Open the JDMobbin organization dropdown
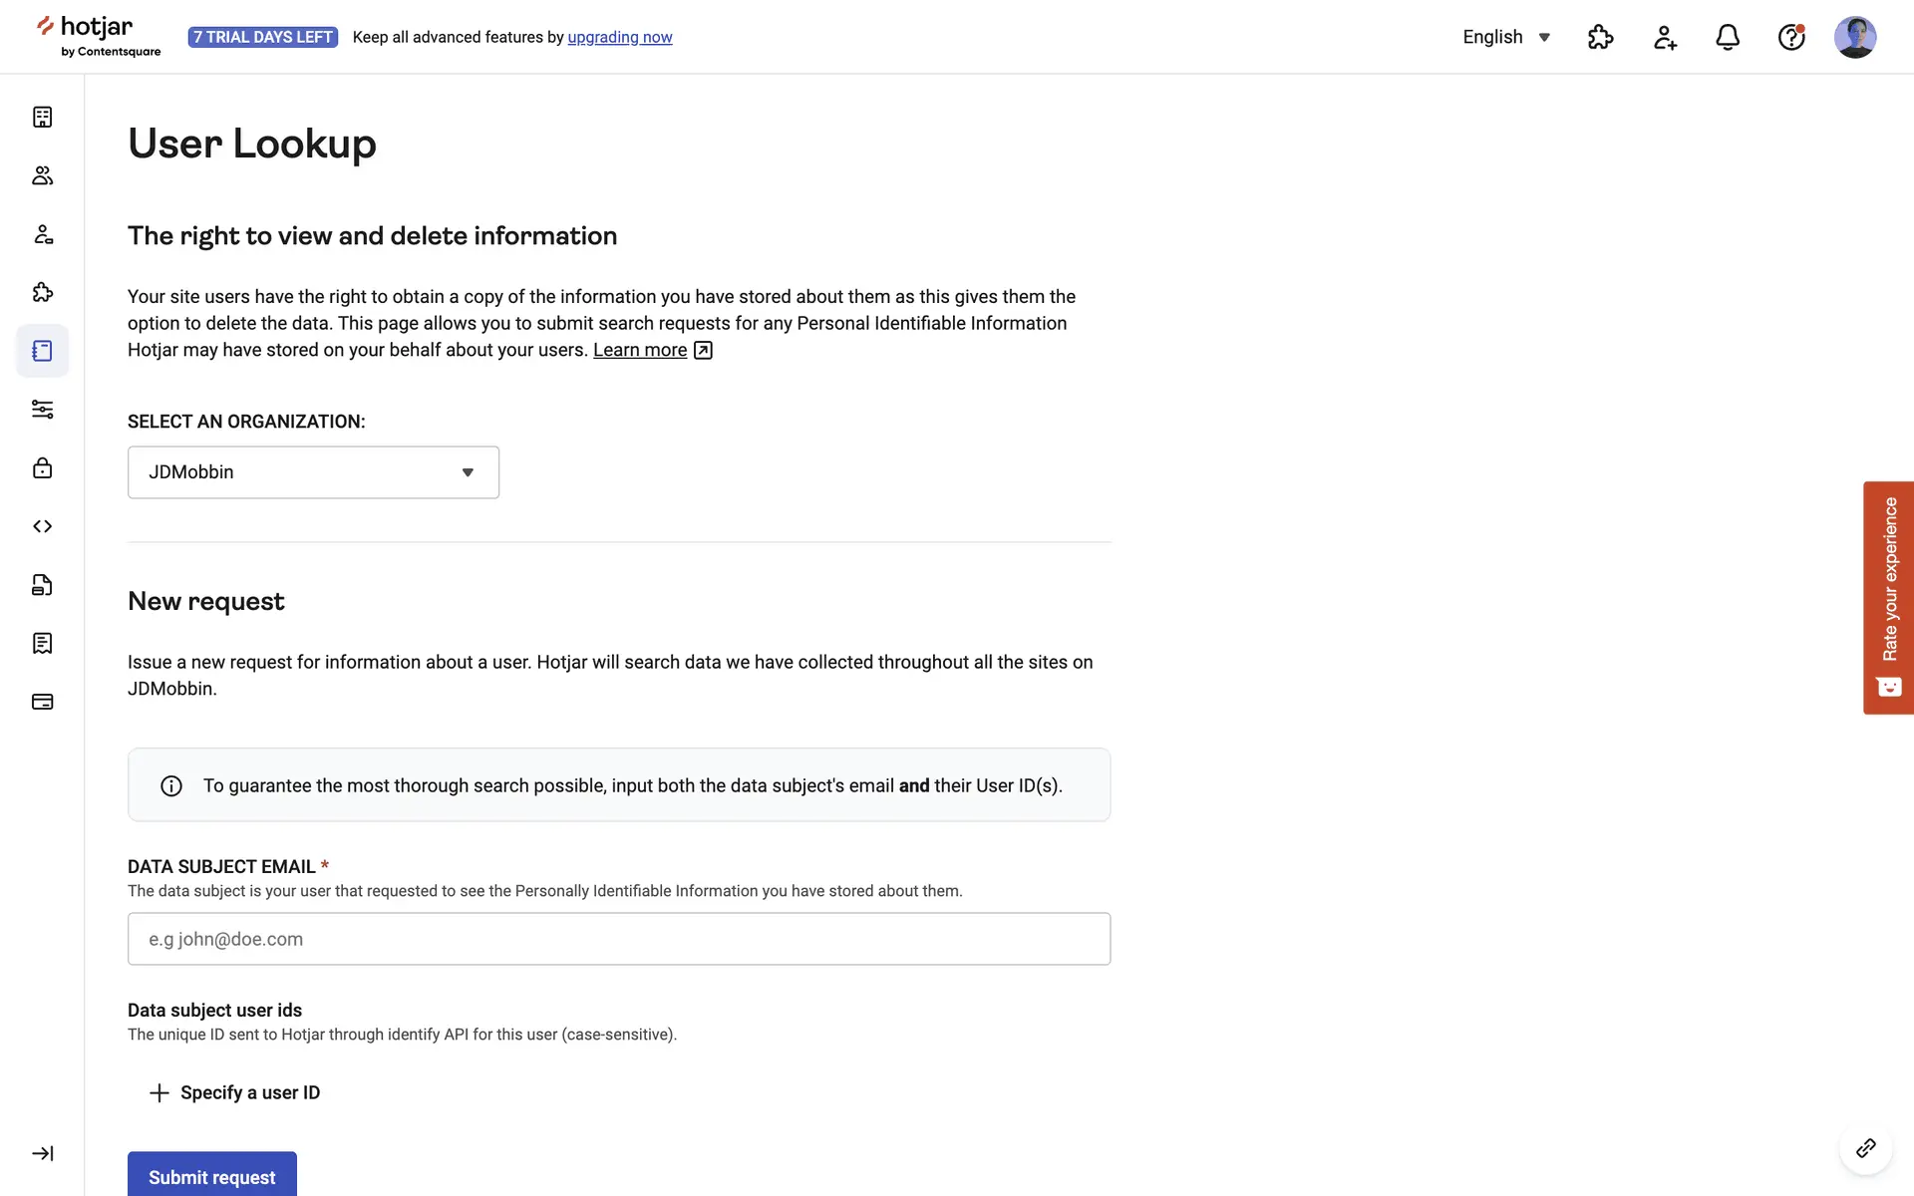 pyautogui.click(x=313, y=472)
